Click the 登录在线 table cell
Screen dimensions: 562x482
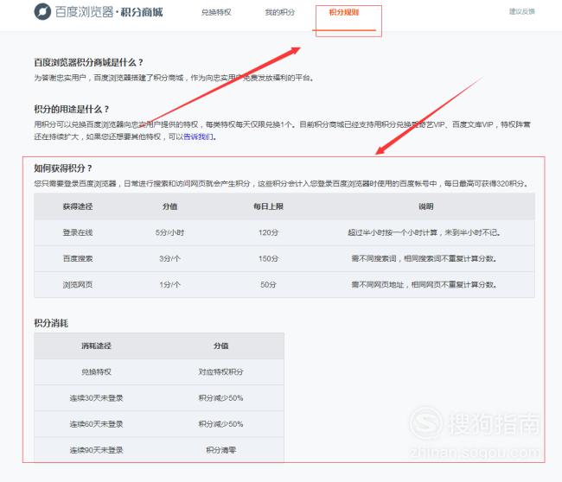point(78,232)
